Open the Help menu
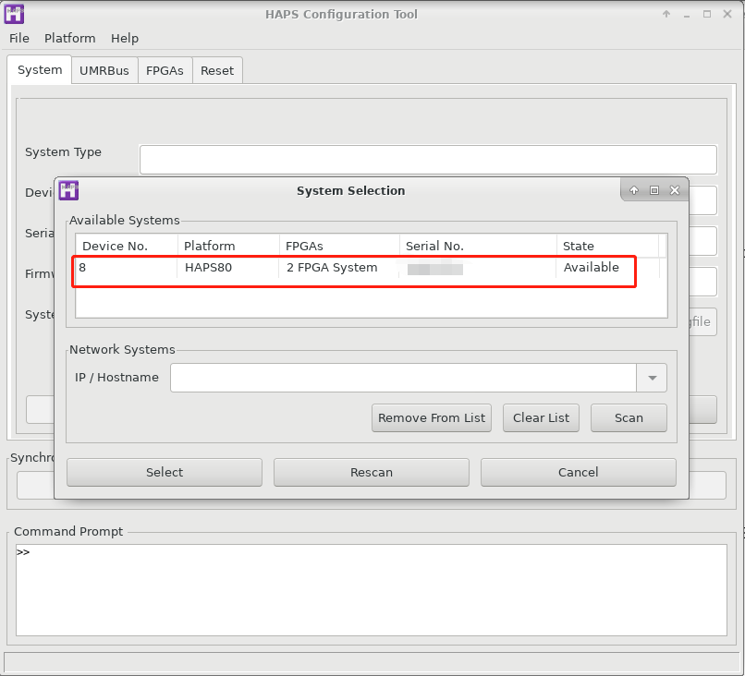 125,38
